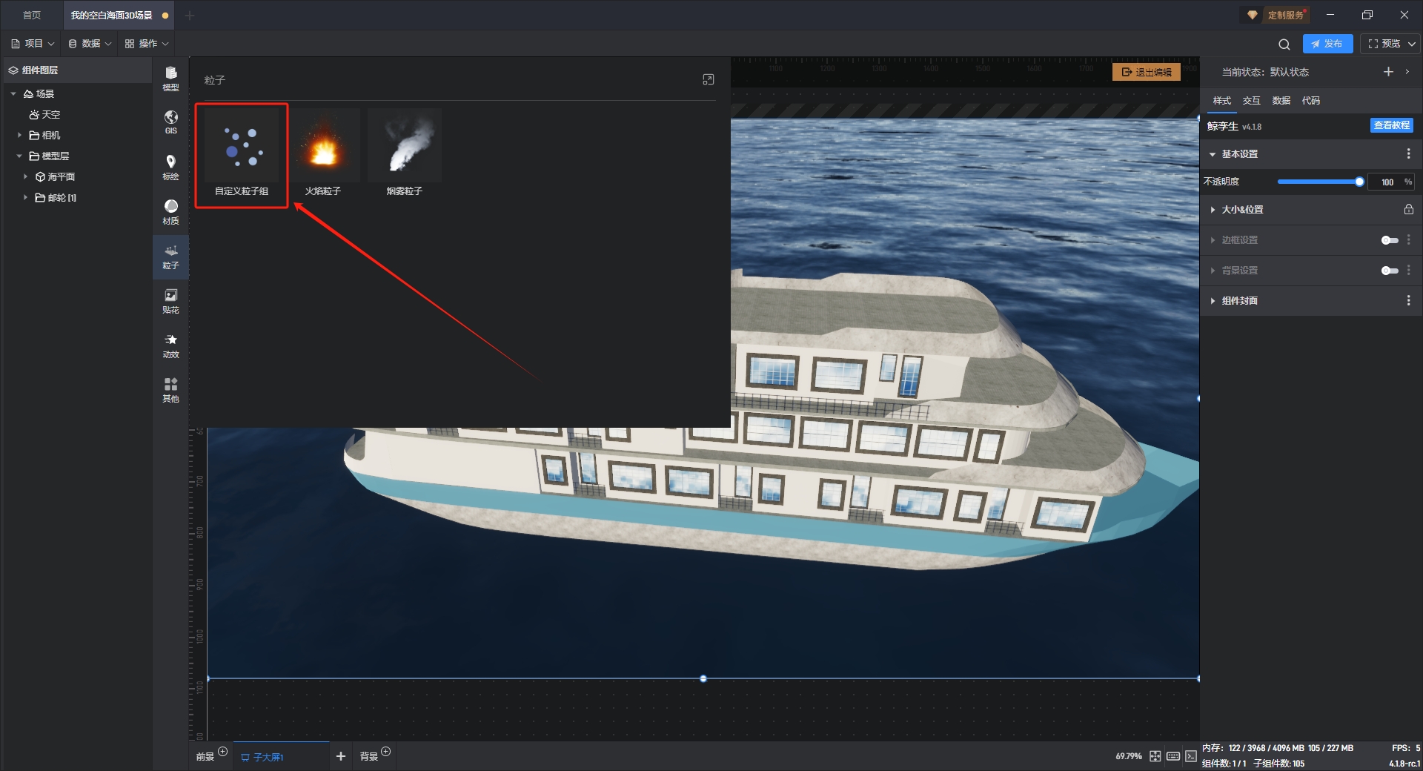This screenshot has height=771, width=1423.
Task: Open the 组件封面 more-options menu
Action: (1409, 300)
